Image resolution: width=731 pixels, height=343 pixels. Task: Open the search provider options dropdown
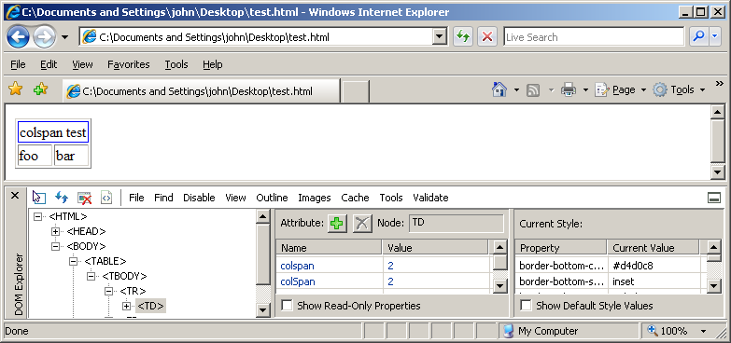(x=715, y=37)
